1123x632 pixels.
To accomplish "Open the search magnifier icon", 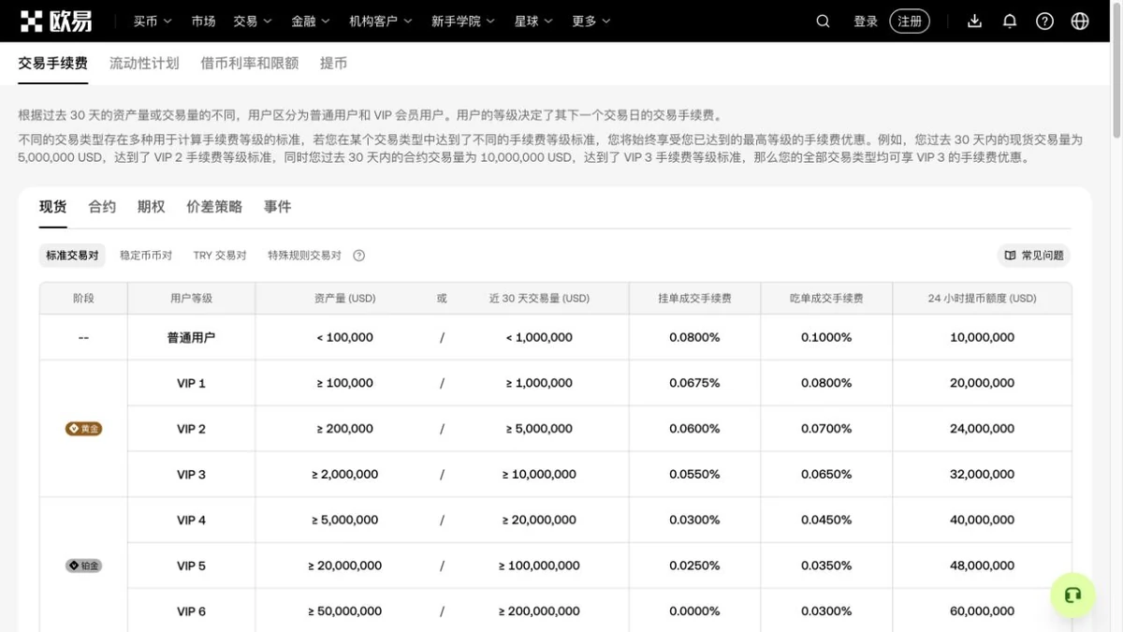I will point(823,21).
